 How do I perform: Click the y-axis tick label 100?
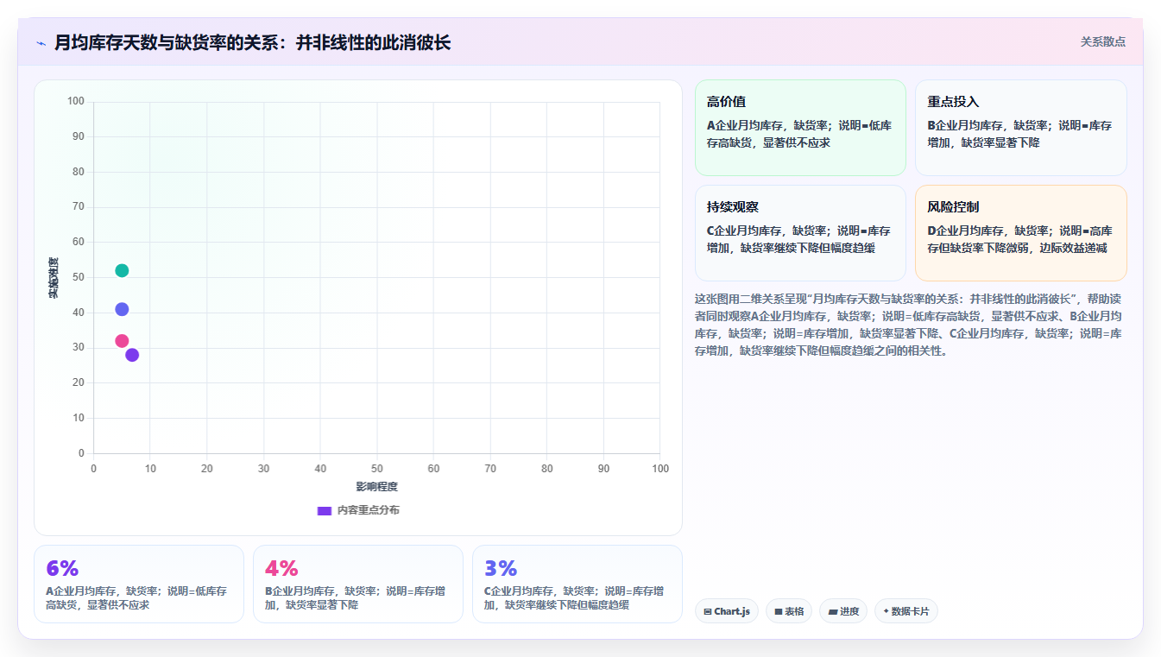coord(75,102)
